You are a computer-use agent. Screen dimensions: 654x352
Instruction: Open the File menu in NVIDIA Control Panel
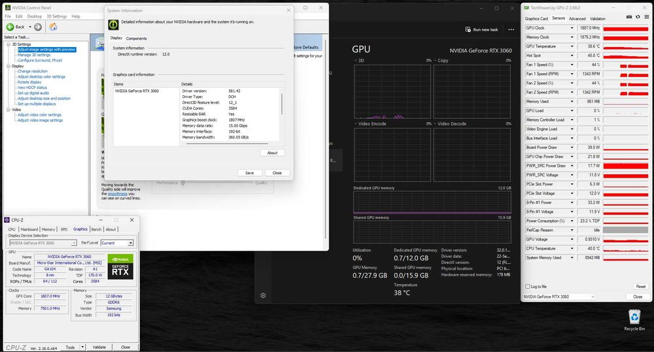(x=8, y=16)
